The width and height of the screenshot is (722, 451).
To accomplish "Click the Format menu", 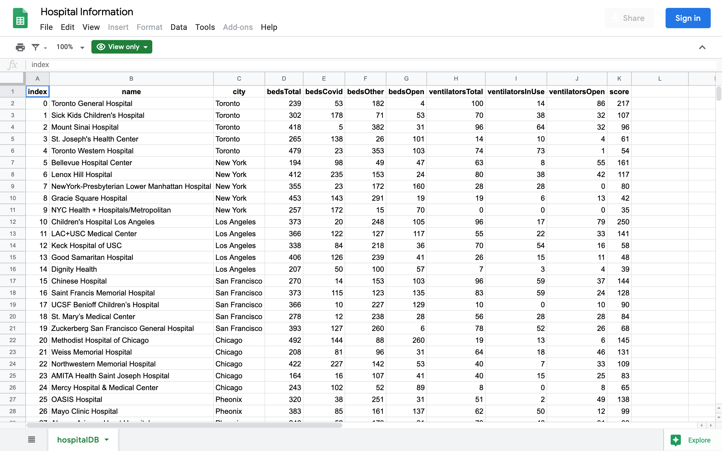I will click(x=149, y=27).
